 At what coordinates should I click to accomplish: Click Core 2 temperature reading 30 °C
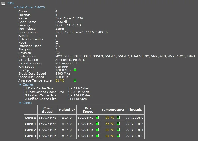(x=110, y=130)
